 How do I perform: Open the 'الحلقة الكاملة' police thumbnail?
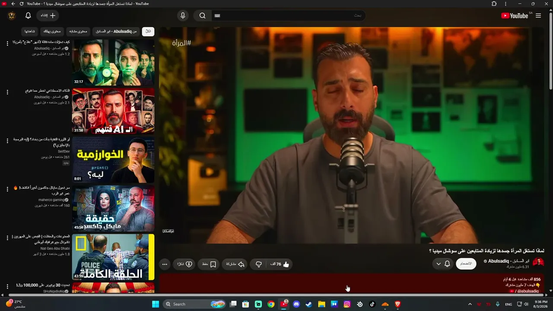click(x=113, y=257)
